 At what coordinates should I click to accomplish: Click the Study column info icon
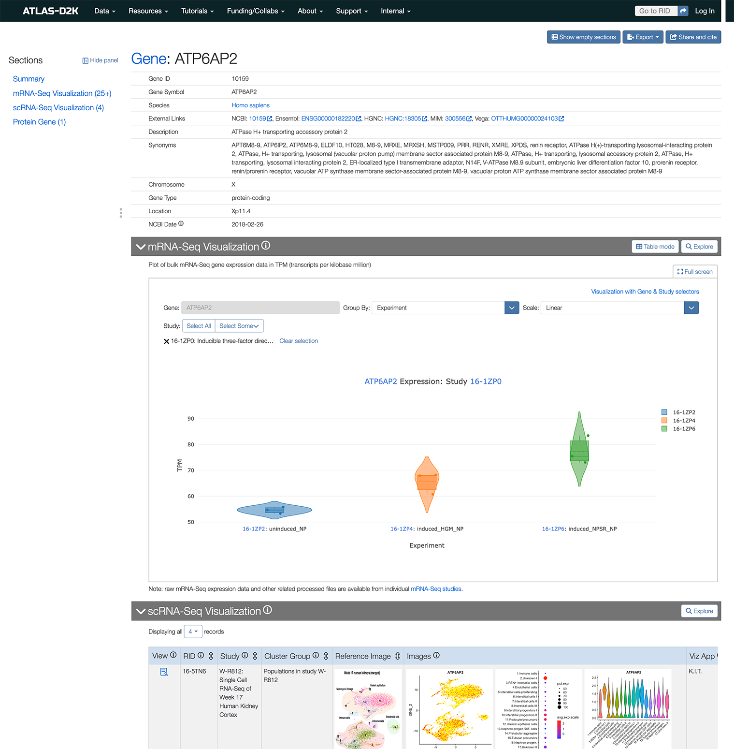coord(245,656)
